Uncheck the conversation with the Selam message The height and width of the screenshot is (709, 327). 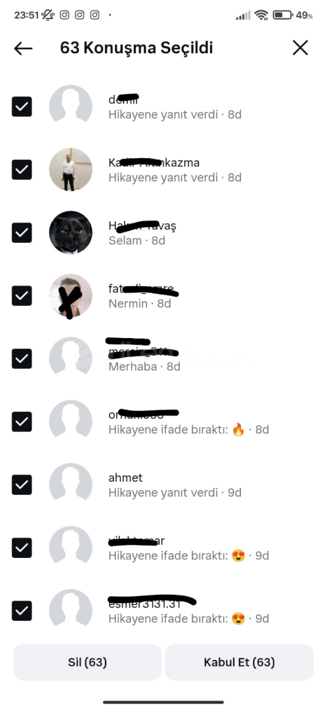click(x=22, y=232)
